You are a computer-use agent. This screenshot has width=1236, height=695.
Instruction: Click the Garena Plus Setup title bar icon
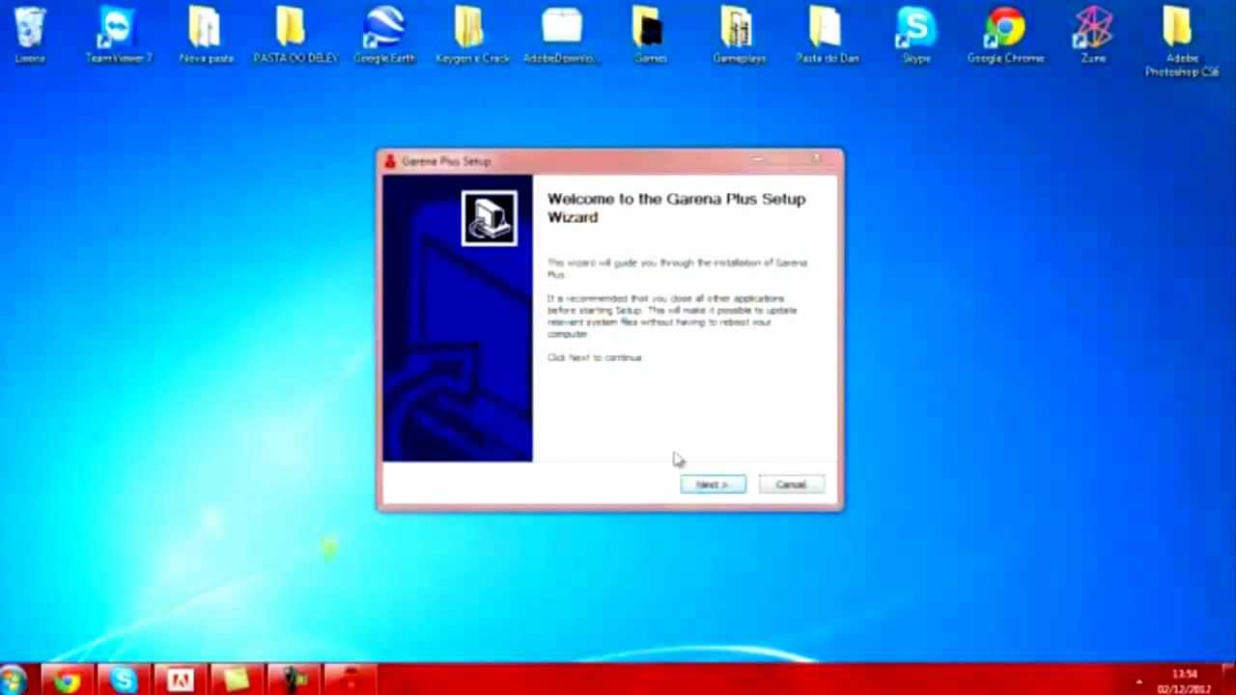pos(389,161)
